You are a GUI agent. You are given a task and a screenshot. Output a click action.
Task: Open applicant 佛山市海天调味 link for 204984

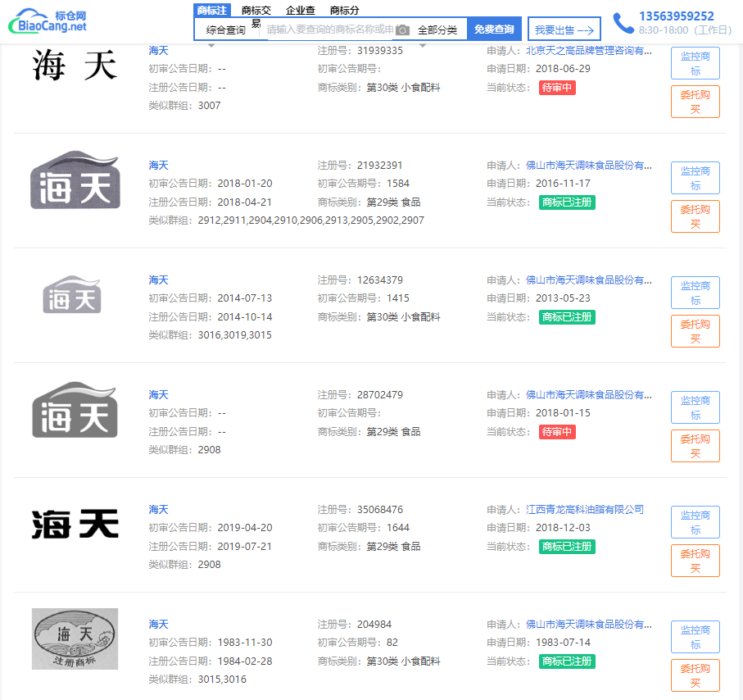click(x=588, y=624)
